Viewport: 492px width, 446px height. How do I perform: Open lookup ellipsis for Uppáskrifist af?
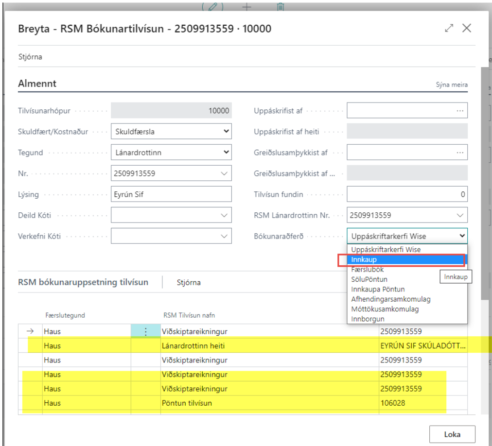coord(459,111)
